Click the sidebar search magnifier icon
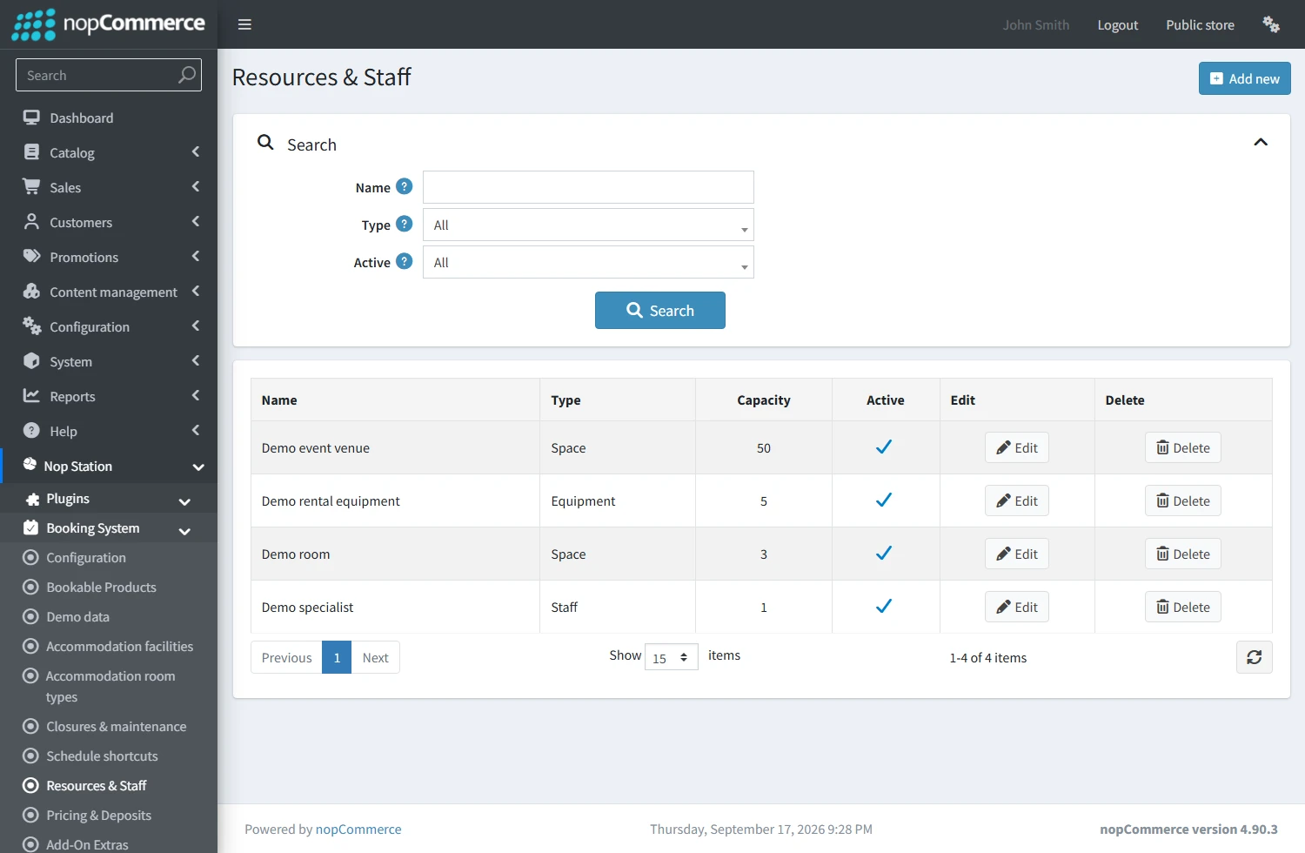 click(187, 75)
